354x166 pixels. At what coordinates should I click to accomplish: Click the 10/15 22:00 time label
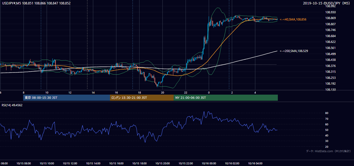pos(186,163)
